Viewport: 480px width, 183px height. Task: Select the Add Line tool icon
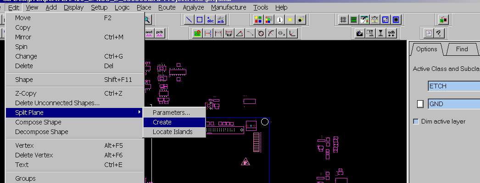(189, 20)
